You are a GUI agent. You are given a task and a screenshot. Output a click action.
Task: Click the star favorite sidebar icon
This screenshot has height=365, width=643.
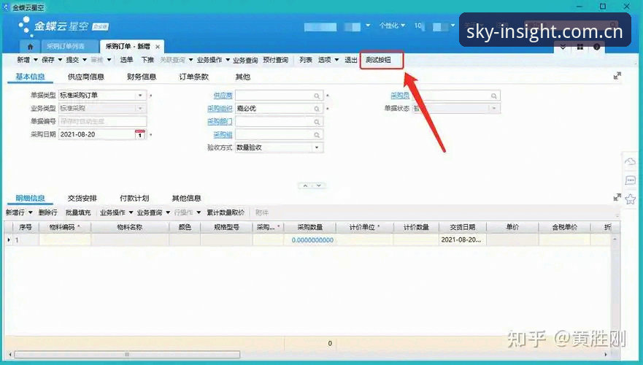point(630,199)
